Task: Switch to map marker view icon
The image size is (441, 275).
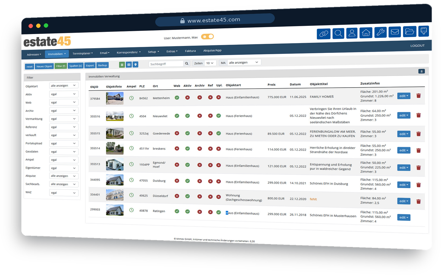Action: (135, 65)
